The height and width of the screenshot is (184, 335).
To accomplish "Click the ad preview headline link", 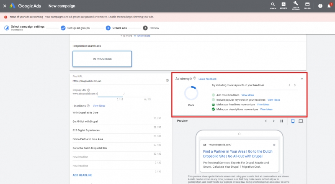I will tap(237, 154).
